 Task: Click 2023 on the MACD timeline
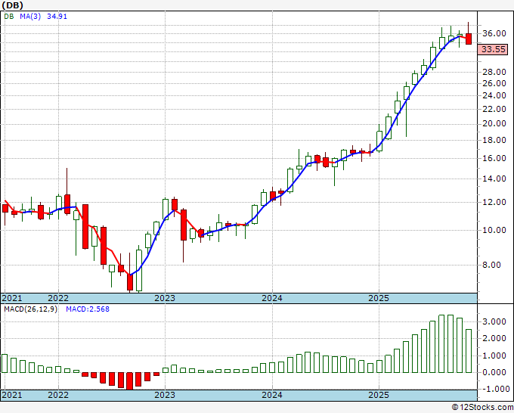pos(165,395)
